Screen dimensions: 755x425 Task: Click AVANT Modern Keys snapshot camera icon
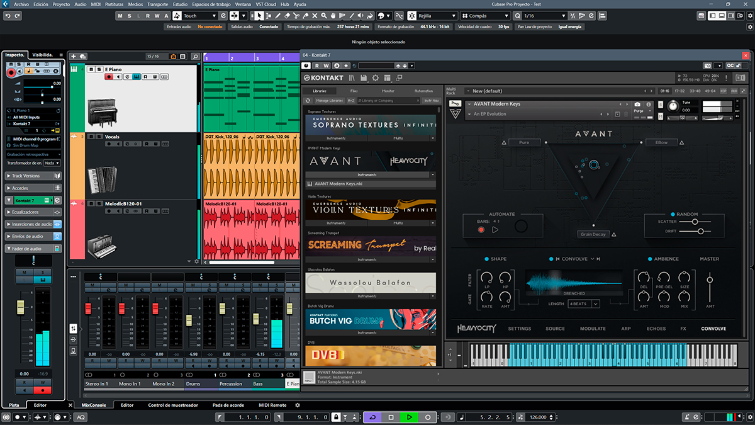(x=637, y=104)
